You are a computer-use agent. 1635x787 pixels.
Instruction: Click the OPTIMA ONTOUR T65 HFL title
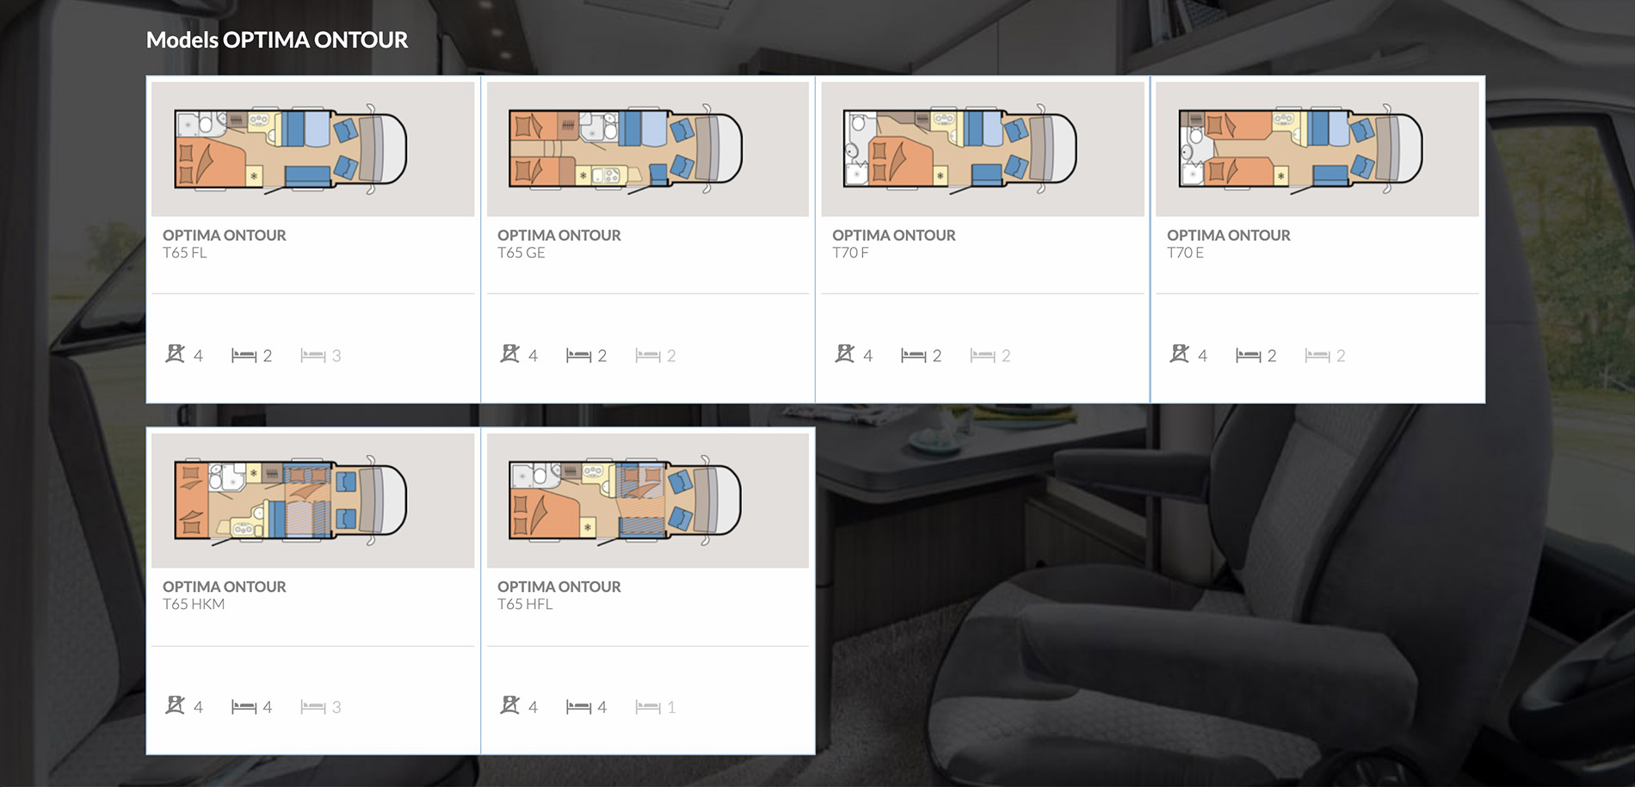click(559, 595)
